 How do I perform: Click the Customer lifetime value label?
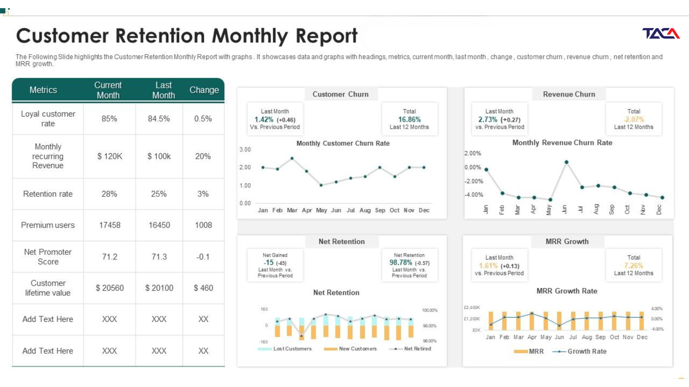click(x=48, y=288)
